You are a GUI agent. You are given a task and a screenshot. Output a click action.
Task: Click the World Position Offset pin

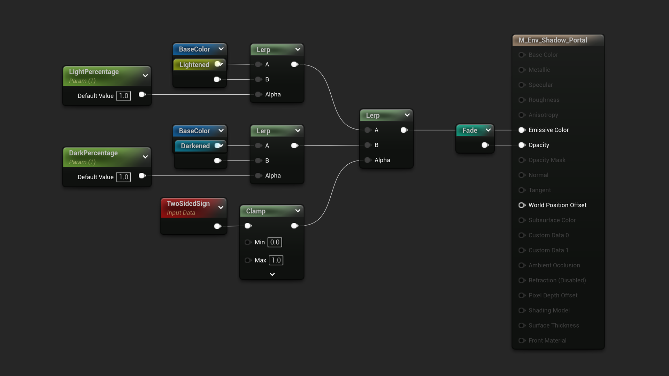(x=522, y=205)
